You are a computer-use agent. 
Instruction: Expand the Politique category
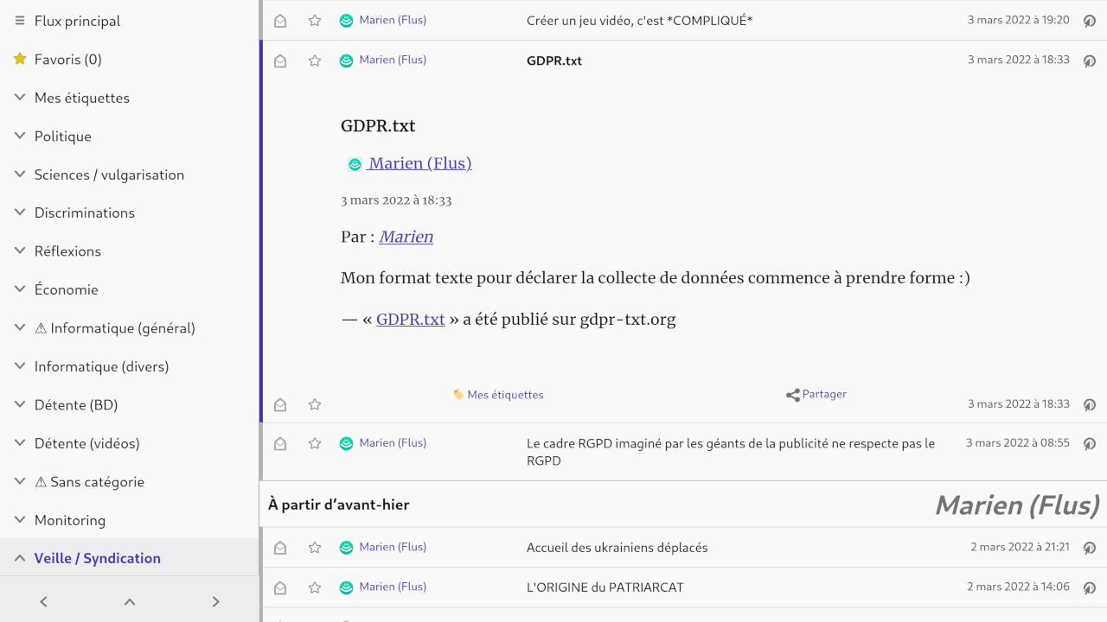click(19, 136)
